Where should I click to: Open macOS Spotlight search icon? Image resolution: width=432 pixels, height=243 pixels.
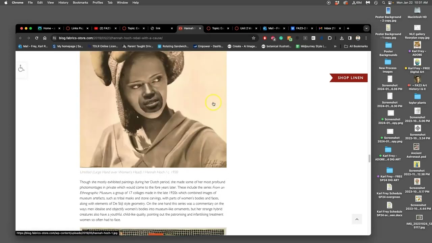pos(383,2)
